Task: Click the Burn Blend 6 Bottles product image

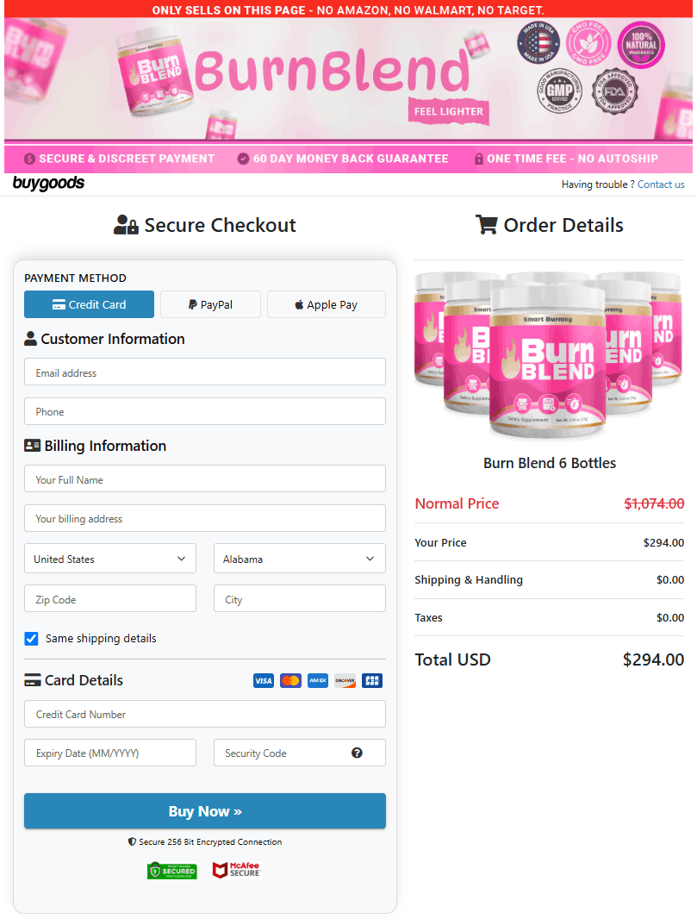Action: (549, 354)
